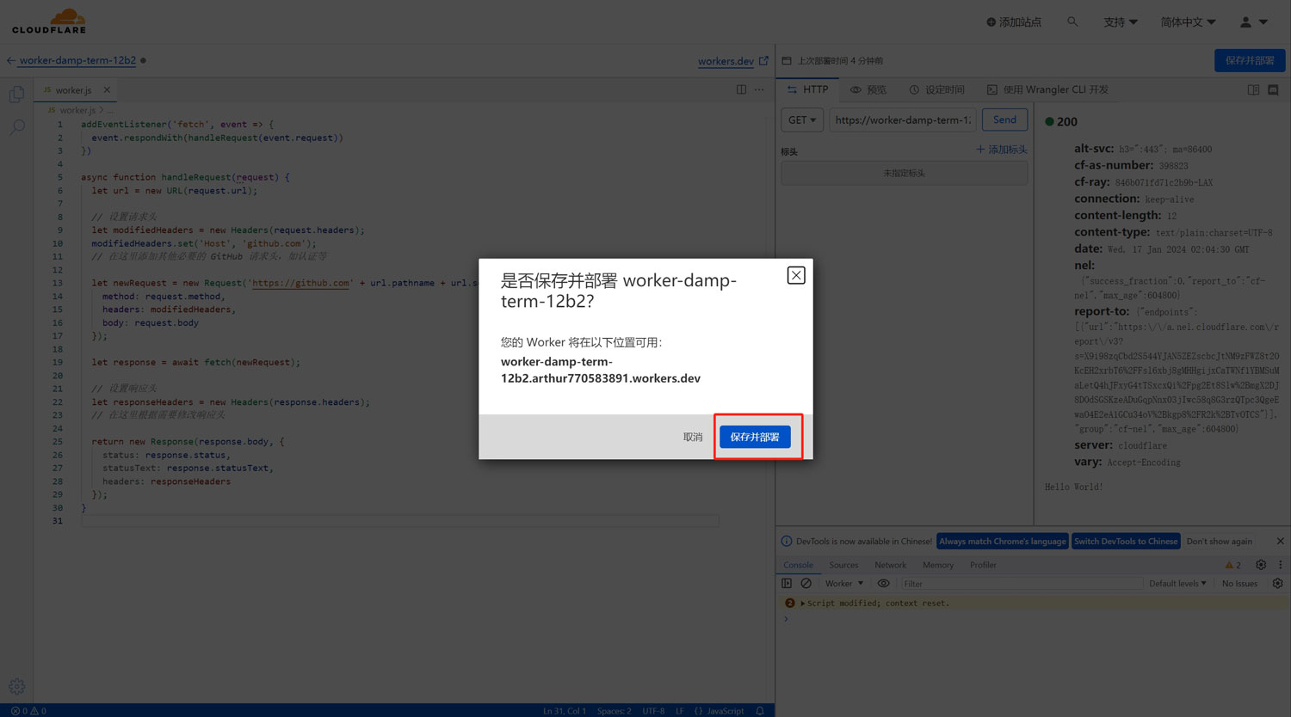Expand the 支持 support dropdown
Viewport: 1291px width, 717px height.
pyautogui.click(x=1121, y=21)
